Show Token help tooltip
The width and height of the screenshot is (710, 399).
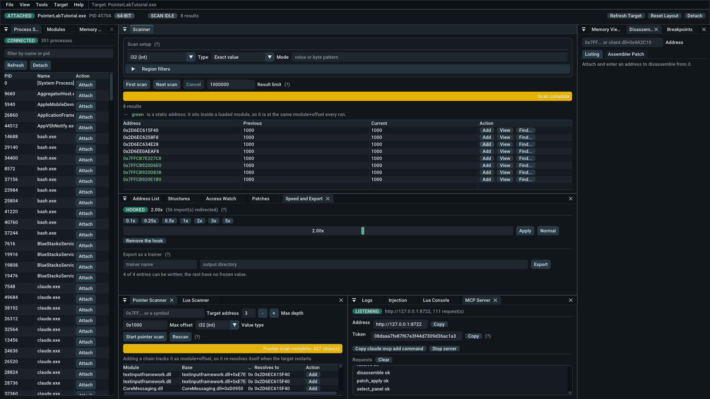click(488, 336)
